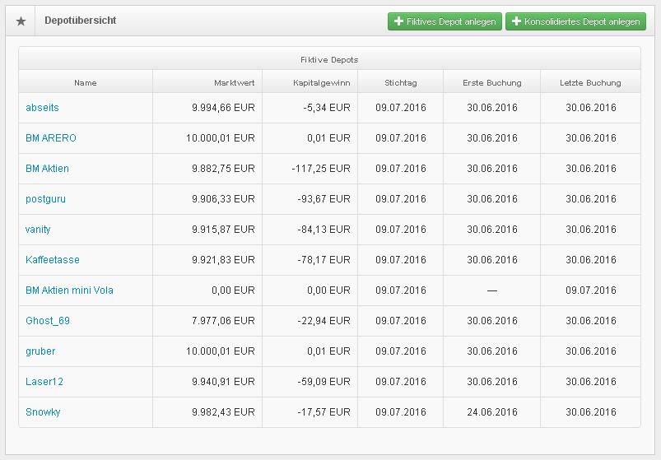Click the star icon beside Depotübersicht
The height and width of the screenshot is (460, 661).
click(21, 21)
